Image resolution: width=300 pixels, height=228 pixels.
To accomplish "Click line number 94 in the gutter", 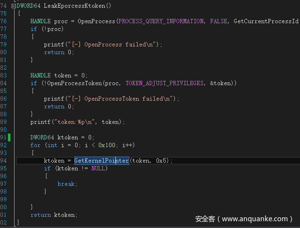I will click(4, 161).
